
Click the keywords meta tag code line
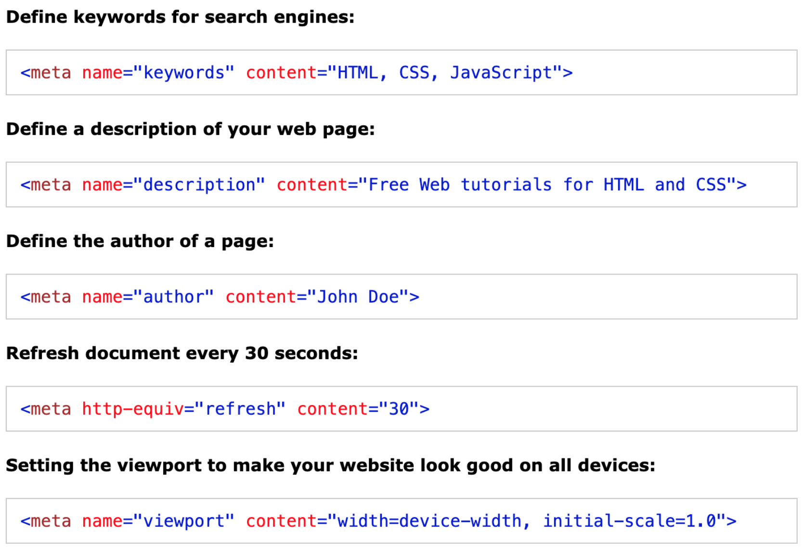[x=297, y=73]
